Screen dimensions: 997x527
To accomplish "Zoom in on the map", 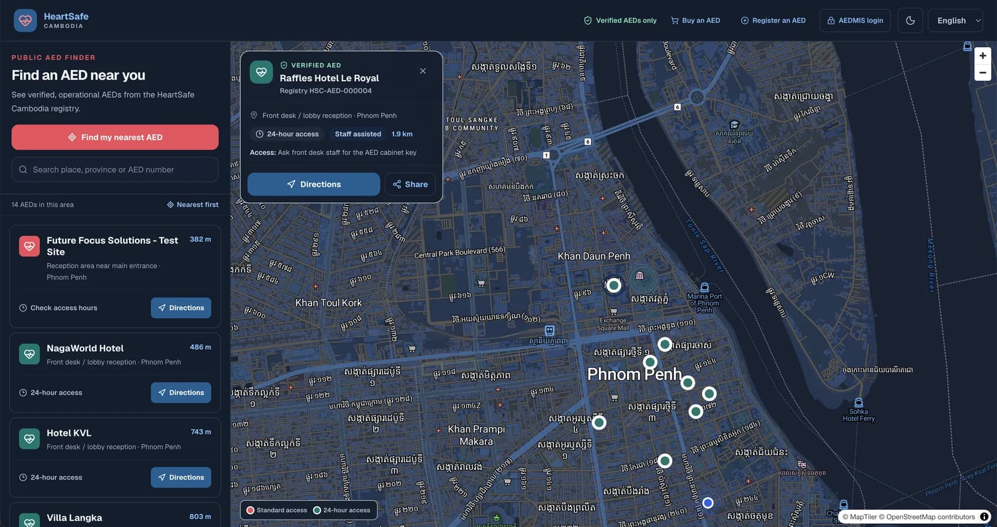I will 983,56.
